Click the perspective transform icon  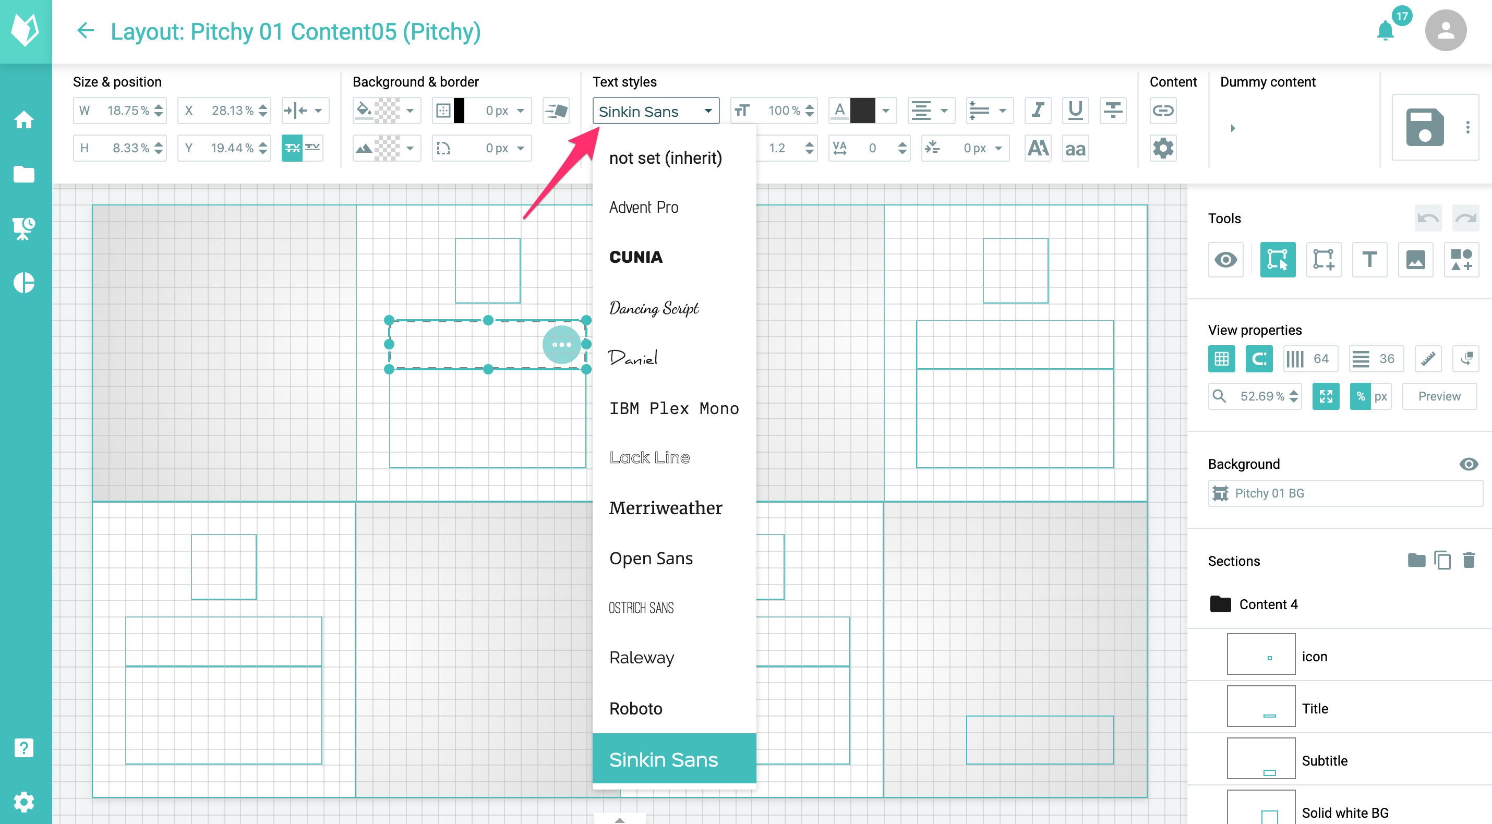click(x=556, y=110)
